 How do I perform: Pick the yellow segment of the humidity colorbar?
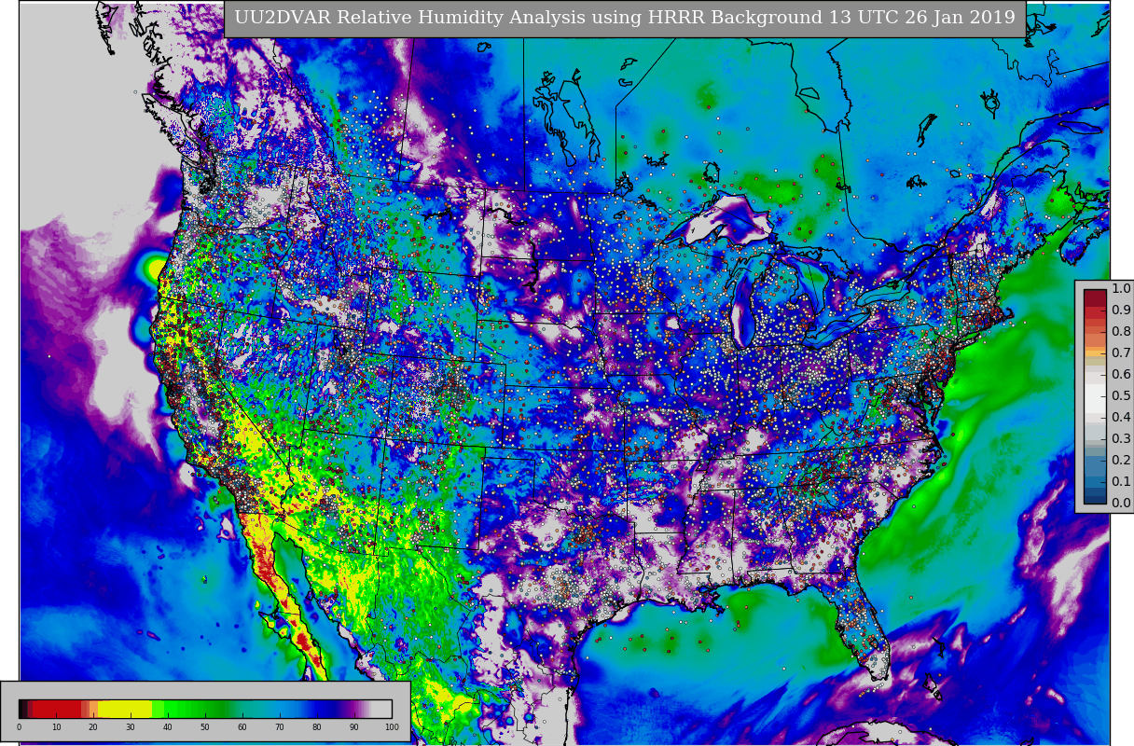(x=125, y=709)
